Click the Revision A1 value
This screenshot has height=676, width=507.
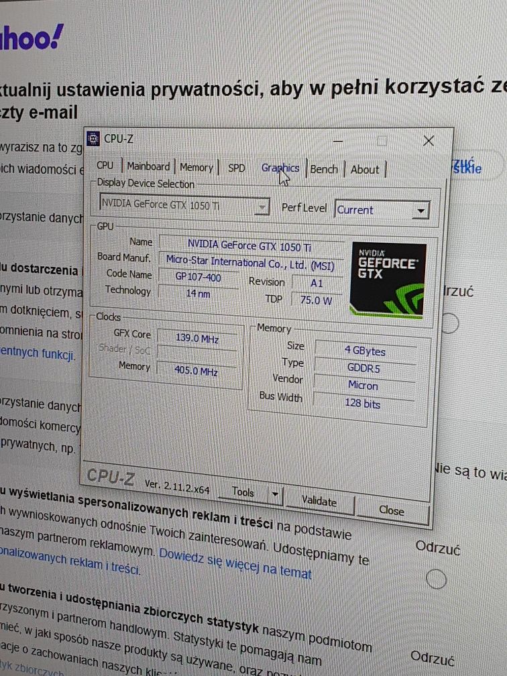pos(317,283)
